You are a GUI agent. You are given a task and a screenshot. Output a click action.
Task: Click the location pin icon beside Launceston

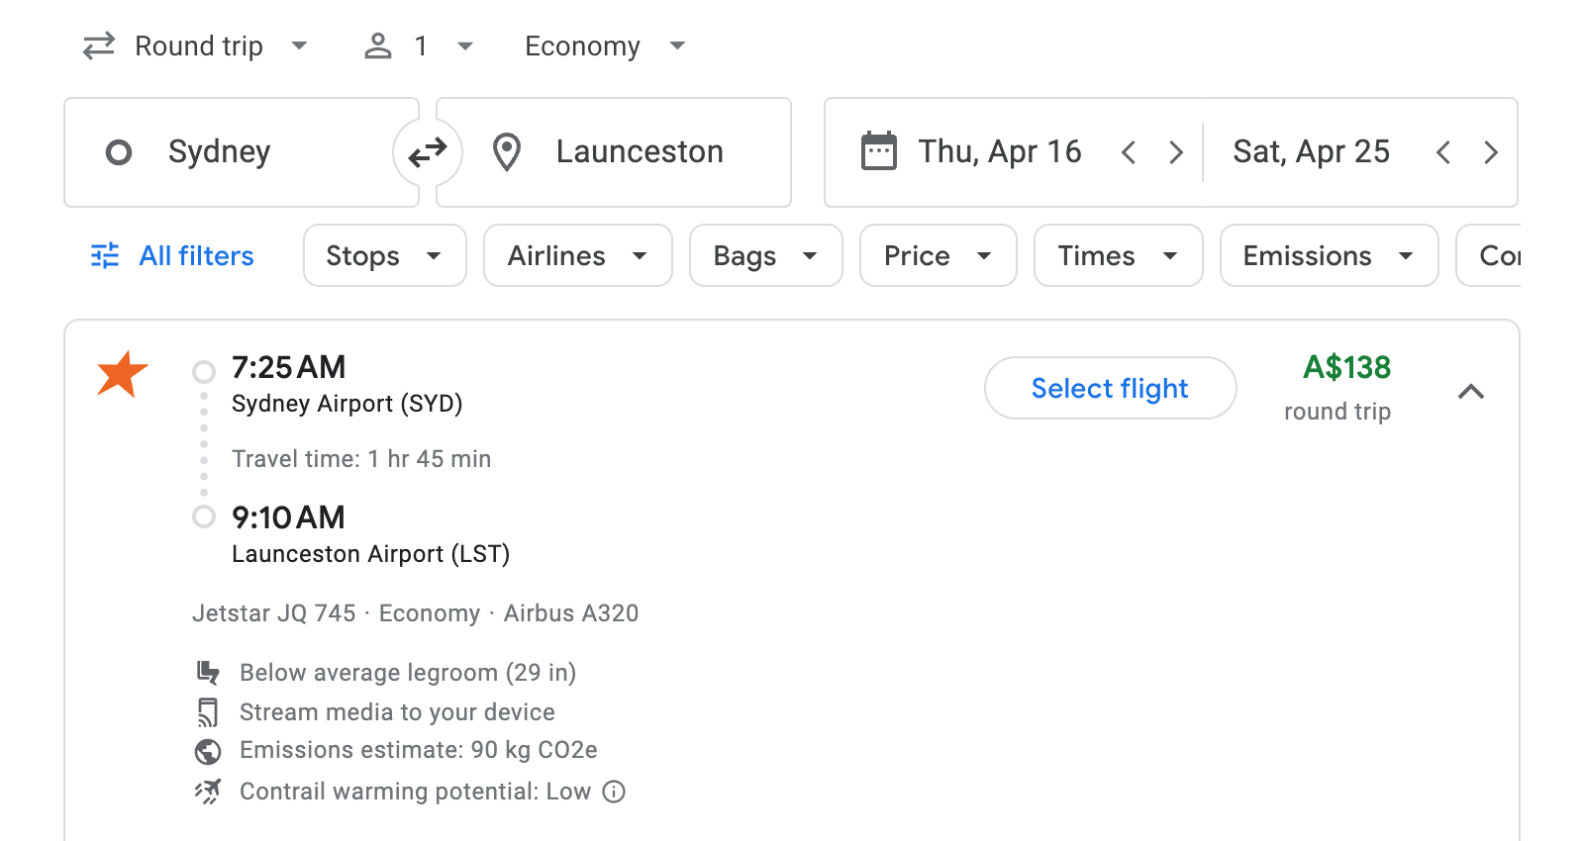coord(507,152)
